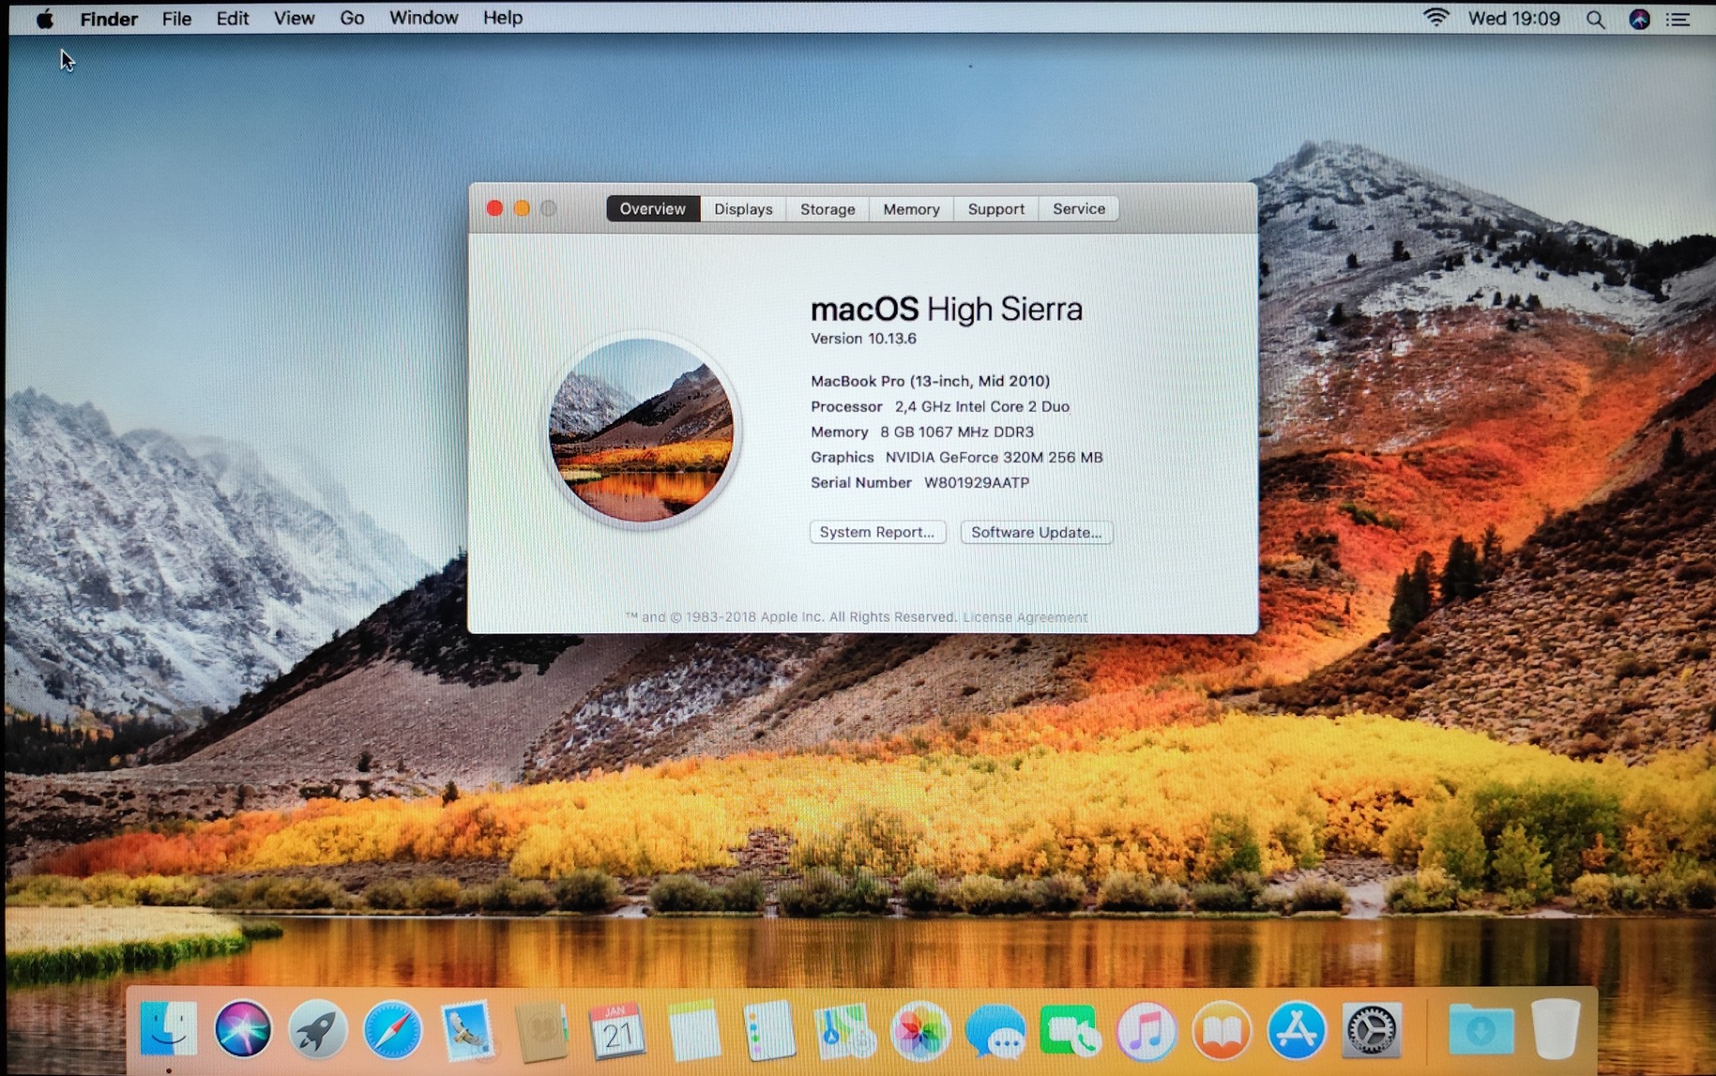Open the Downloads folder in the Dock
Viewport: 1716px width, 1076px height.
point(1481,1030)
